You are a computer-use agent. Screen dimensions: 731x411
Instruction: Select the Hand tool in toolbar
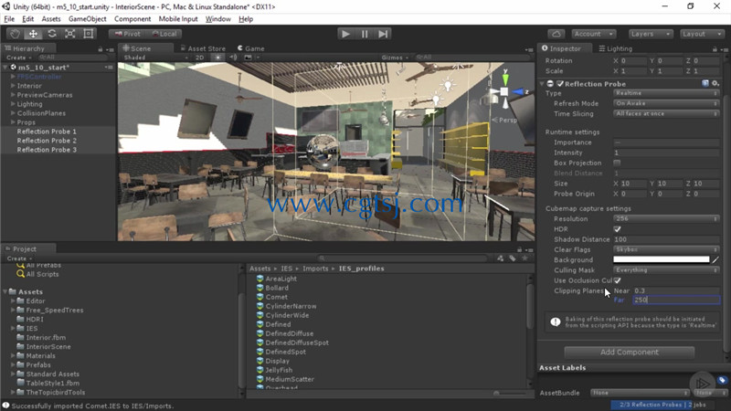[15, 34]
